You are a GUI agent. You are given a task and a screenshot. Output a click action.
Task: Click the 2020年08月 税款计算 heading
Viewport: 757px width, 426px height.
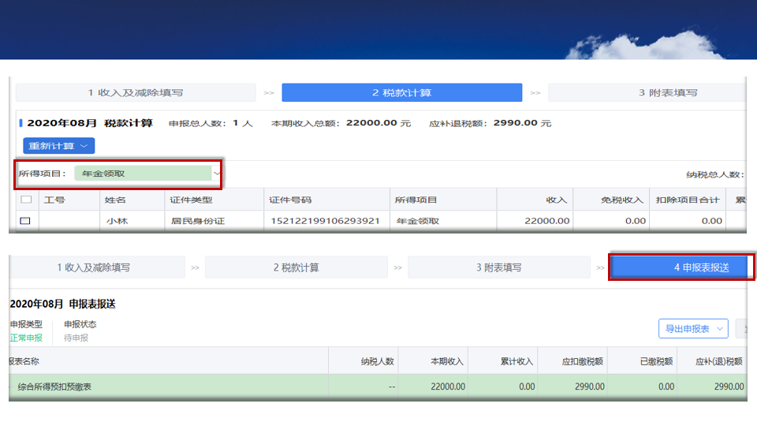(90, 123)
